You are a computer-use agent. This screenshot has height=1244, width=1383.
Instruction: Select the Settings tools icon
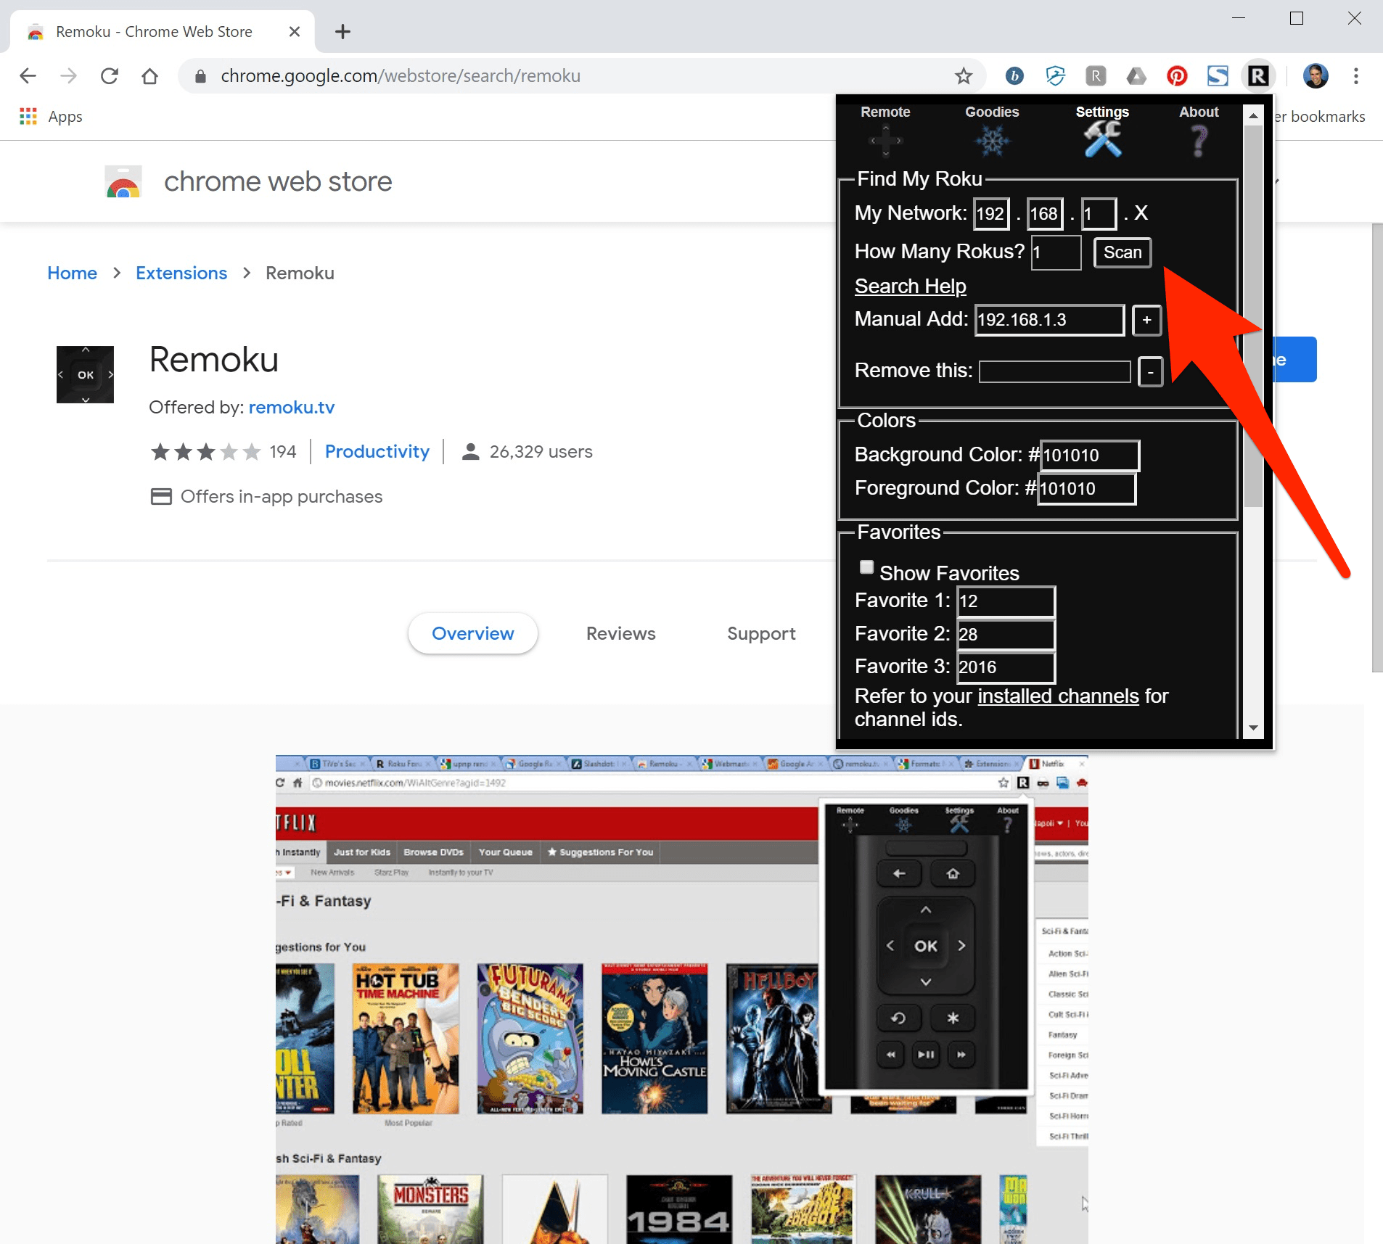[1102, 139]
